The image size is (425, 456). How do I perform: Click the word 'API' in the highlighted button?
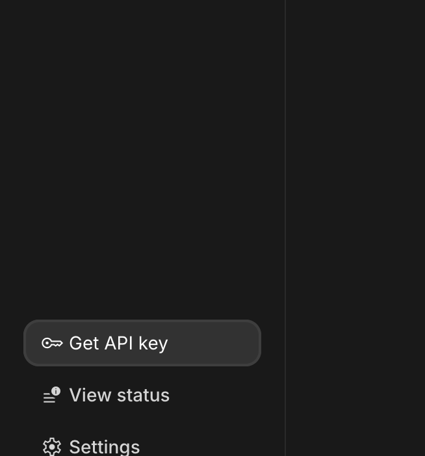(x=118, y=343)
